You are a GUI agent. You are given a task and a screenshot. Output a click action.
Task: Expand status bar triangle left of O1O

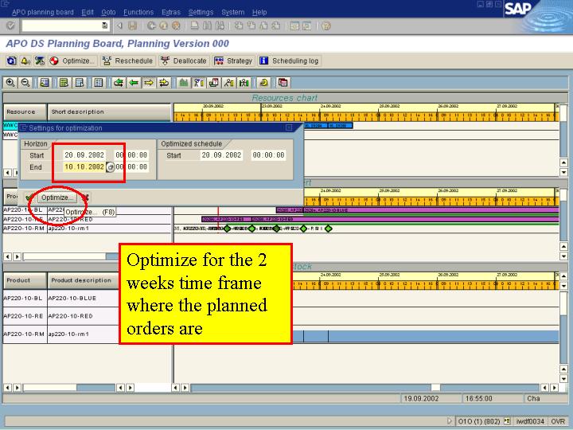(450, 421)
